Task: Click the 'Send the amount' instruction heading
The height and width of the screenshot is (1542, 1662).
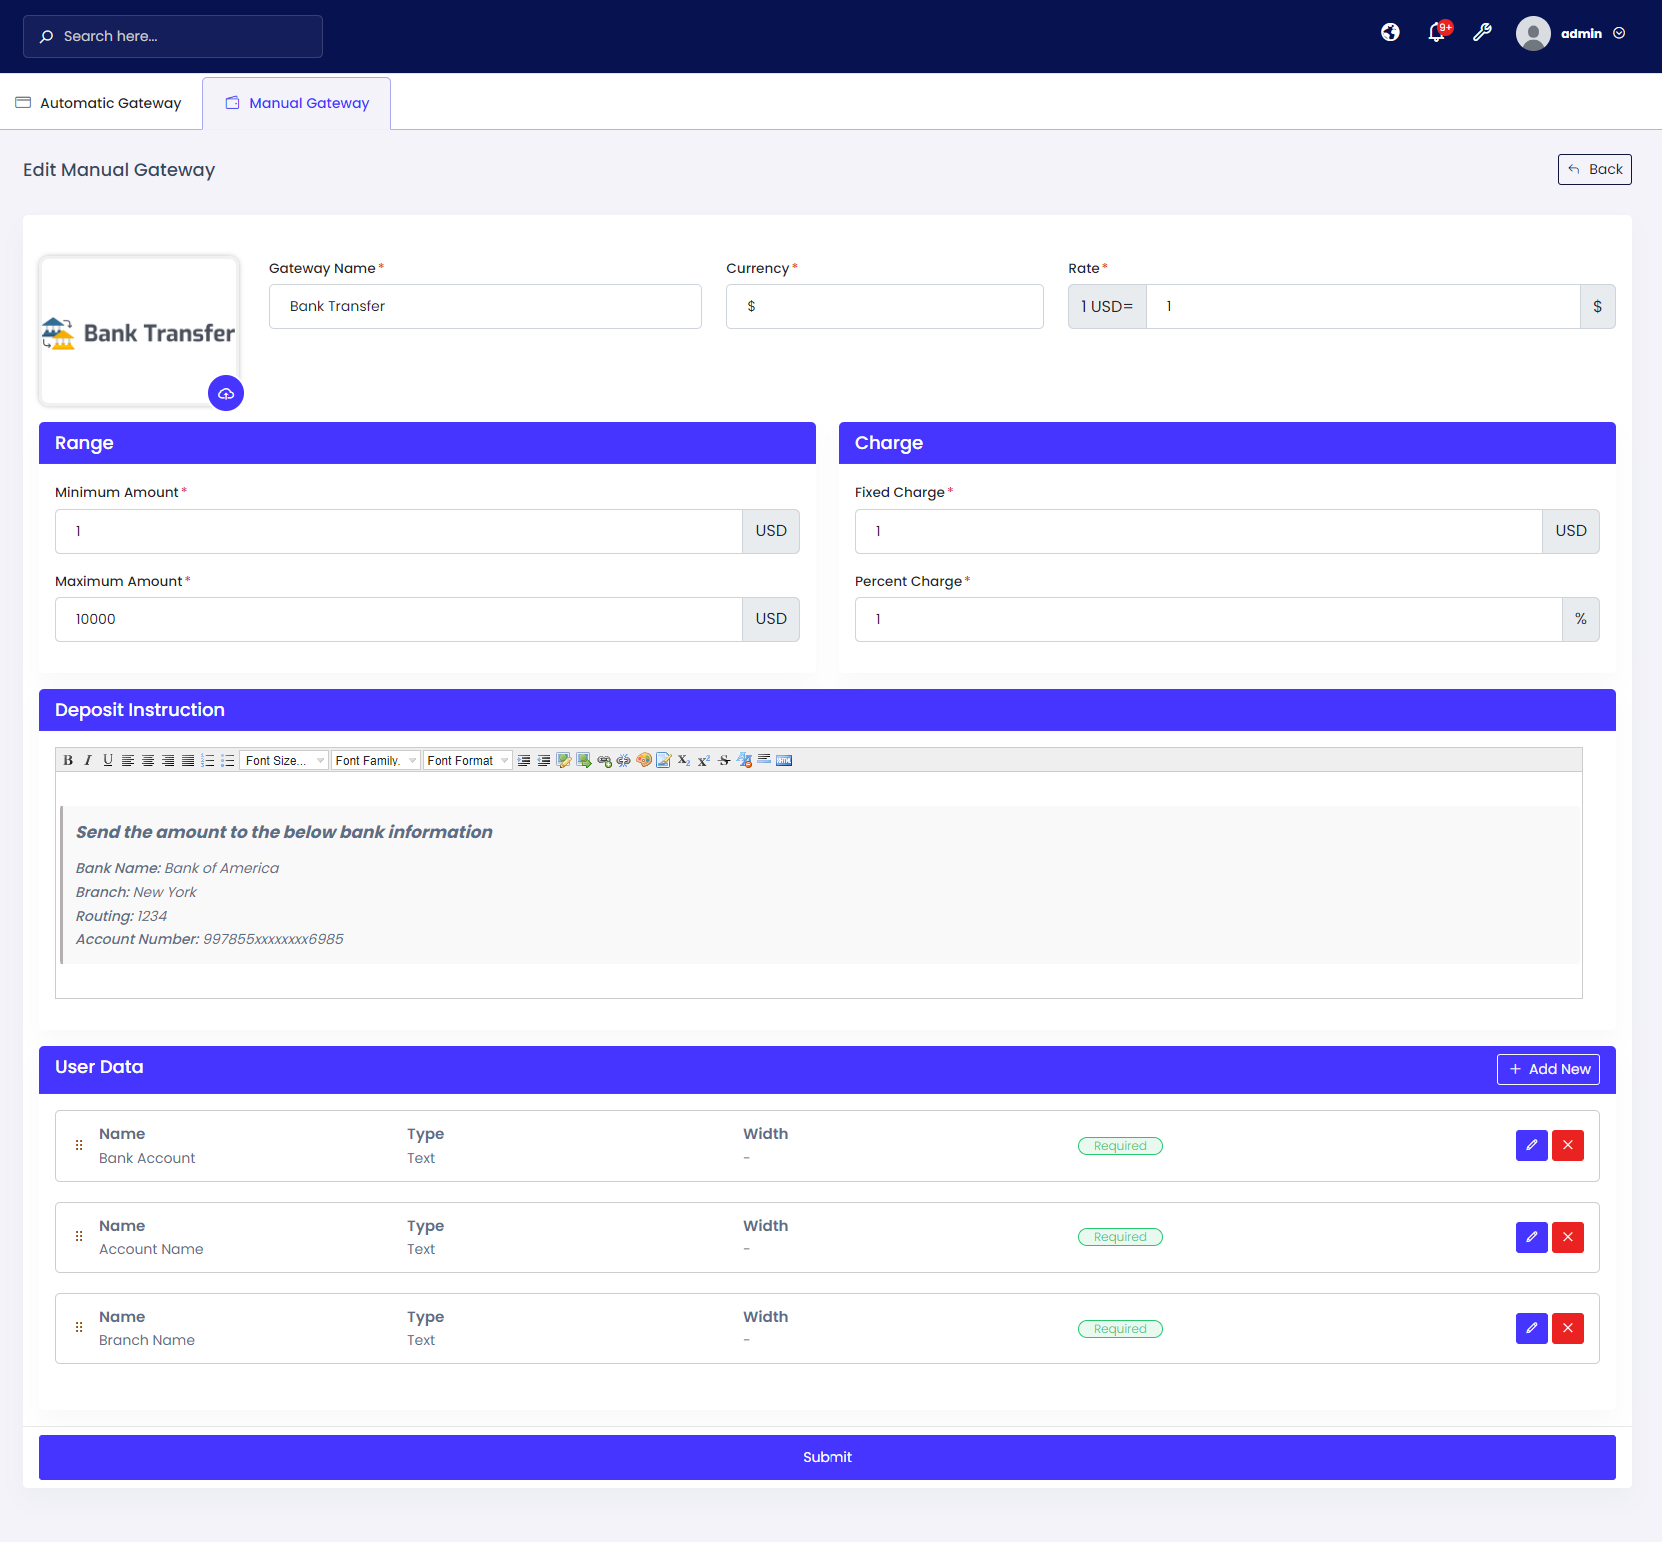Action: tap(284, 832)
